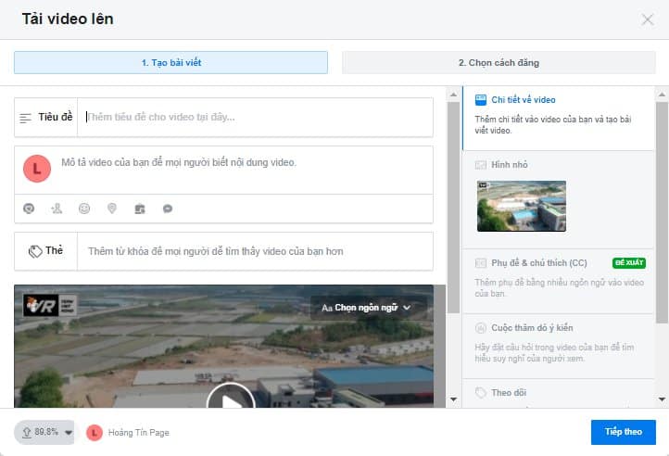Viewport: 669px width, 456px height.
Task: Select the video thumbnail under Hình nhỏ
Action: tap(521, 206)
